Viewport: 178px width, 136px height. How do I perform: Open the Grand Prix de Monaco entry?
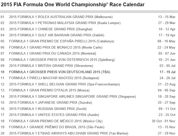click(56, 47)
